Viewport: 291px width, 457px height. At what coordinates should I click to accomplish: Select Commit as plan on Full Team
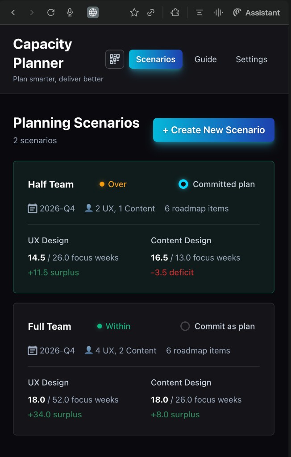coord(185,326)
